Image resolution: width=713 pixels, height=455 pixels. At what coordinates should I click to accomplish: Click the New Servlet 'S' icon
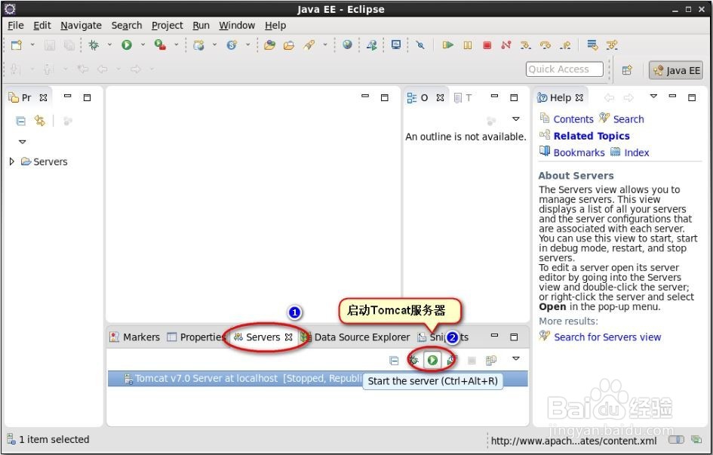[x=232, y=45]
